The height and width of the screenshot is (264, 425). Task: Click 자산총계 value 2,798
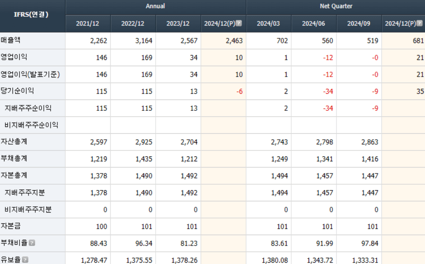click(325, 142)
